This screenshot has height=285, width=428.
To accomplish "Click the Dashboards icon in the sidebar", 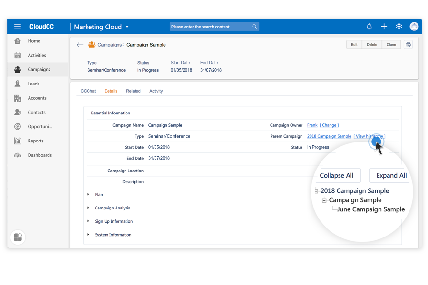I will (x=17, y=155).
